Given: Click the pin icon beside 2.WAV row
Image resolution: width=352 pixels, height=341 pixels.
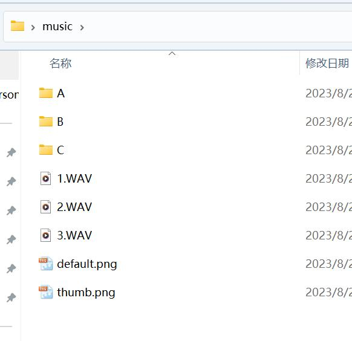Looking at the screenshot, I should tap(11, 210).
